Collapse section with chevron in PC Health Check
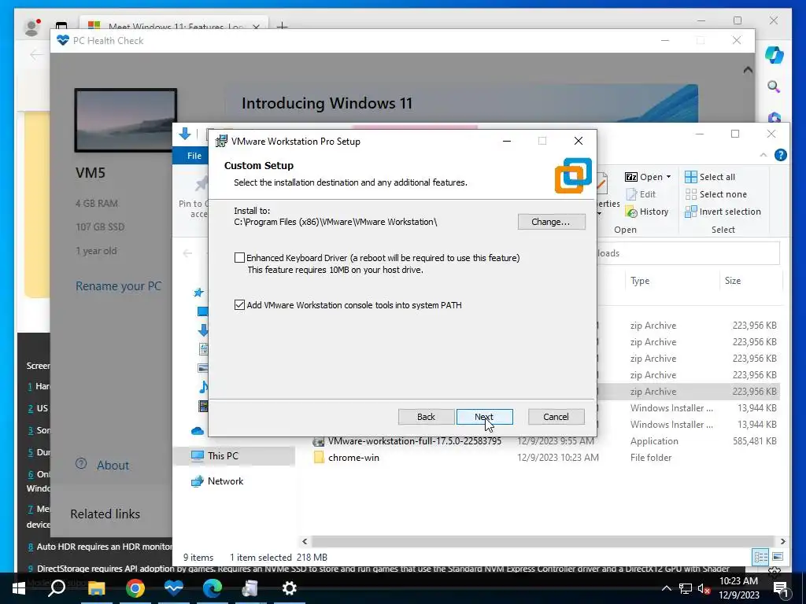Image resolution: width=806 pixels, height=604 pixels. point(748,70)
